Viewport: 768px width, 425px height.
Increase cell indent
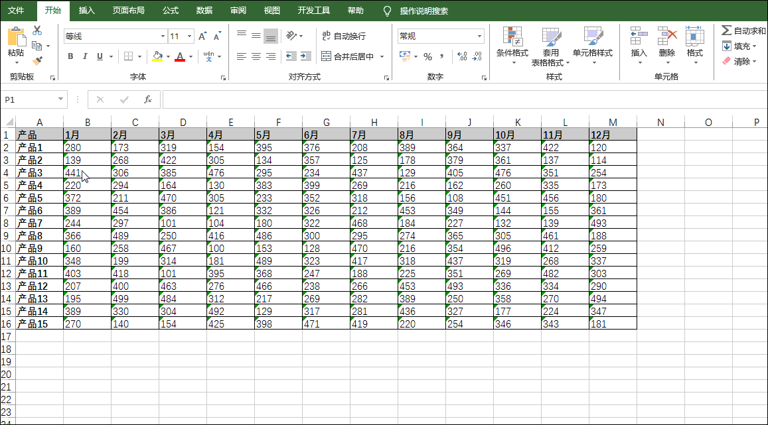[306, 56]
